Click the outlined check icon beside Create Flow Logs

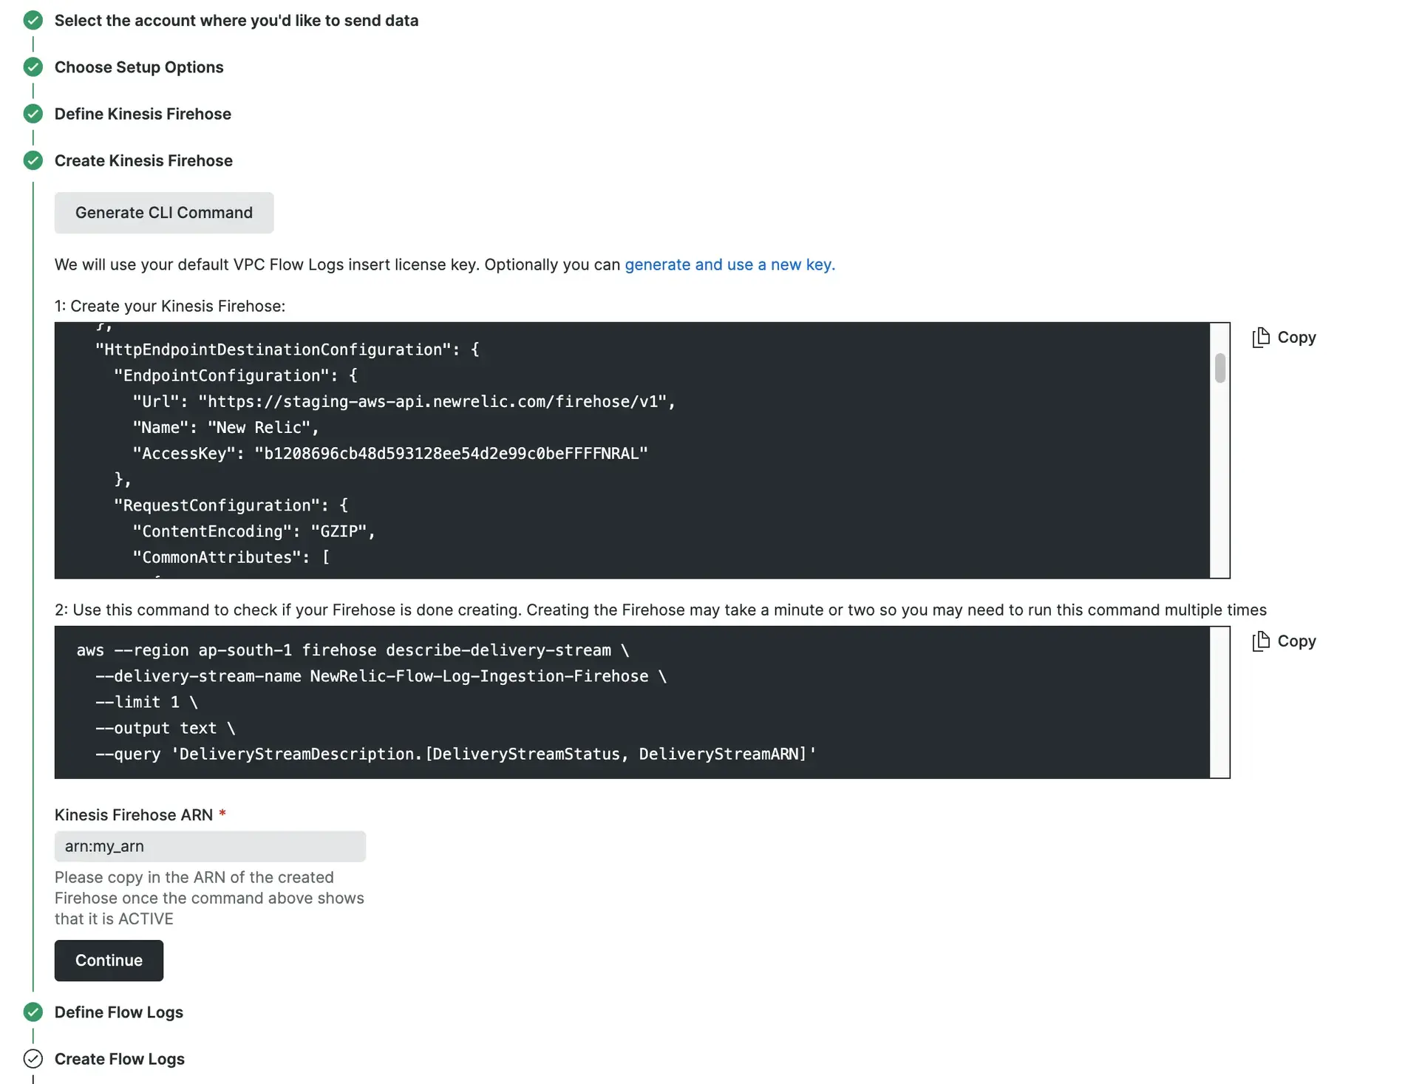33,1058
